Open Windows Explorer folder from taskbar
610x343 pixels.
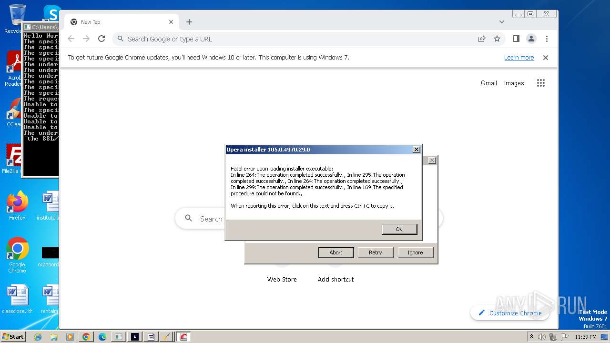(54, 337)
